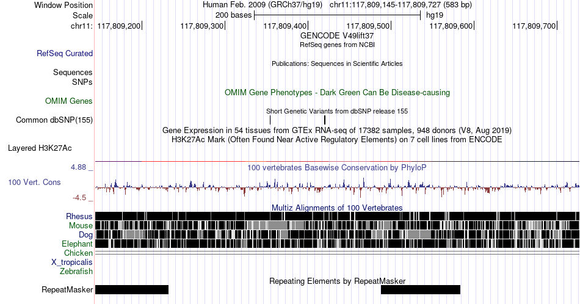Click the second dbSNP variant tick mark

[x=325, y=120]
